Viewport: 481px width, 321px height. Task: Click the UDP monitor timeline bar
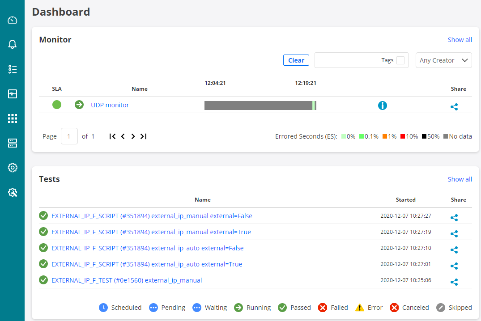point(260,106)
